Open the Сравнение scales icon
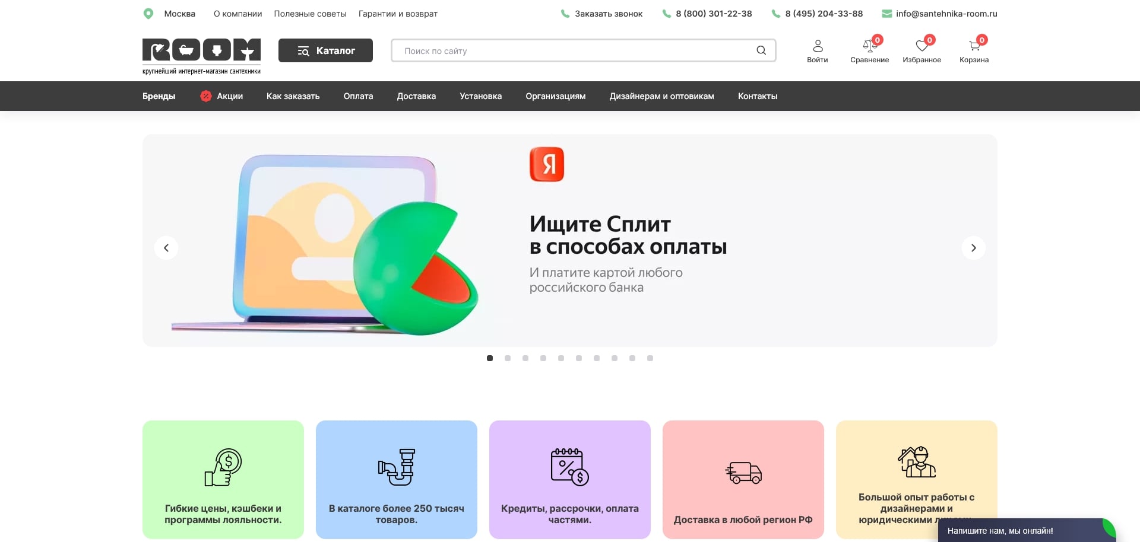The width and height of the screenshot is (1140, 542). coord(869,46)
